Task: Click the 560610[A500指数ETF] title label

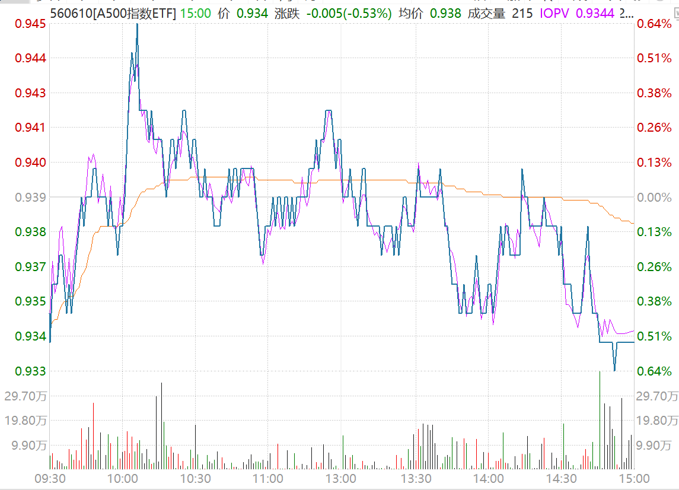Action: coord(113,13)
